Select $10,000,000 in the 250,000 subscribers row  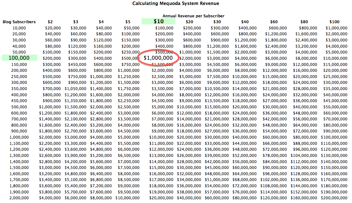[x=244, y=76]
